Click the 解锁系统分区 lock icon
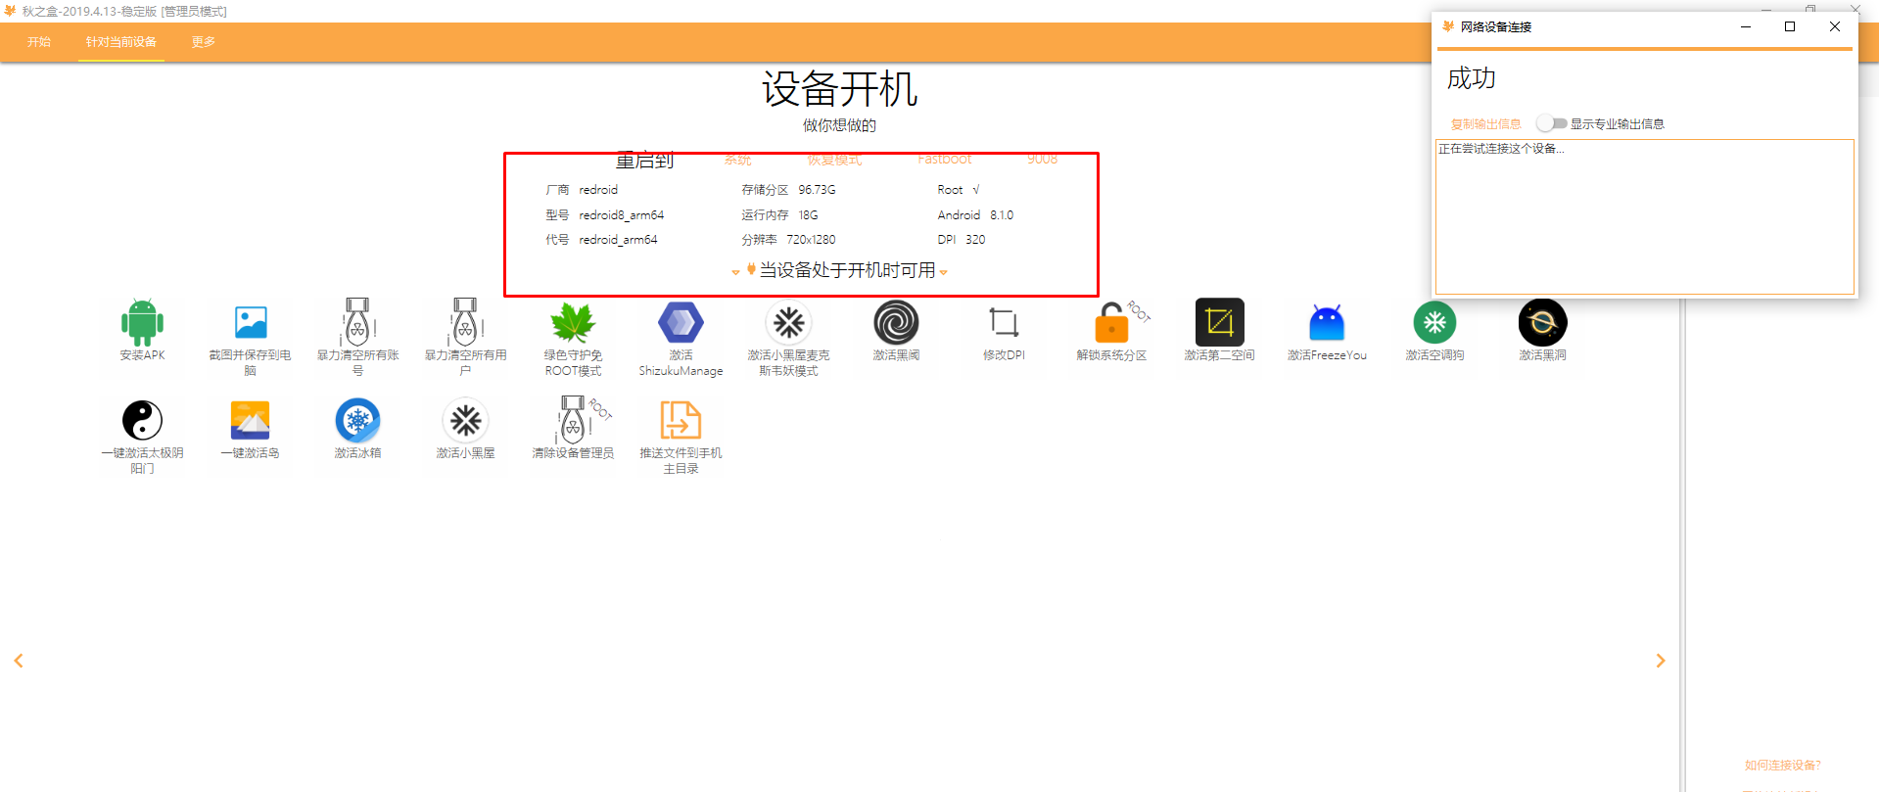1879x792 pixels. tap(1111, 322)
